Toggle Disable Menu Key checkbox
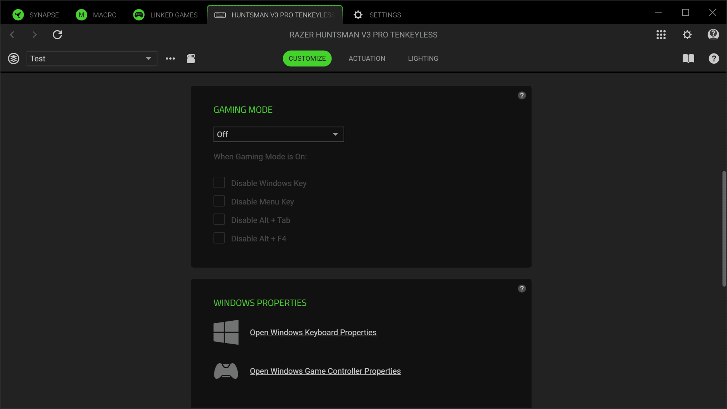Image resolution: width=727 pixels, height=409 pixels. pos(219,201)
